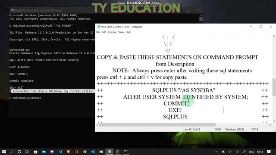Open the Windows Start menu

coord(4,152)
